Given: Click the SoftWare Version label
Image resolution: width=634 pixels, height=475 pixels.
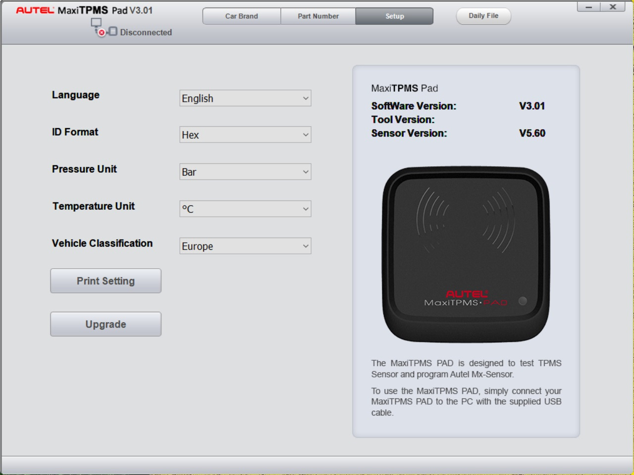Looking at the screenshot, I should click(414, 106).
